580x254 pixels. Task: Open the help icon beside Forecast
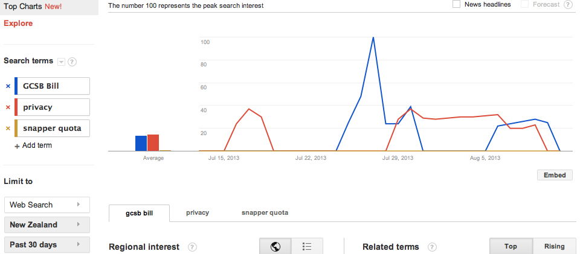(568, 5)
